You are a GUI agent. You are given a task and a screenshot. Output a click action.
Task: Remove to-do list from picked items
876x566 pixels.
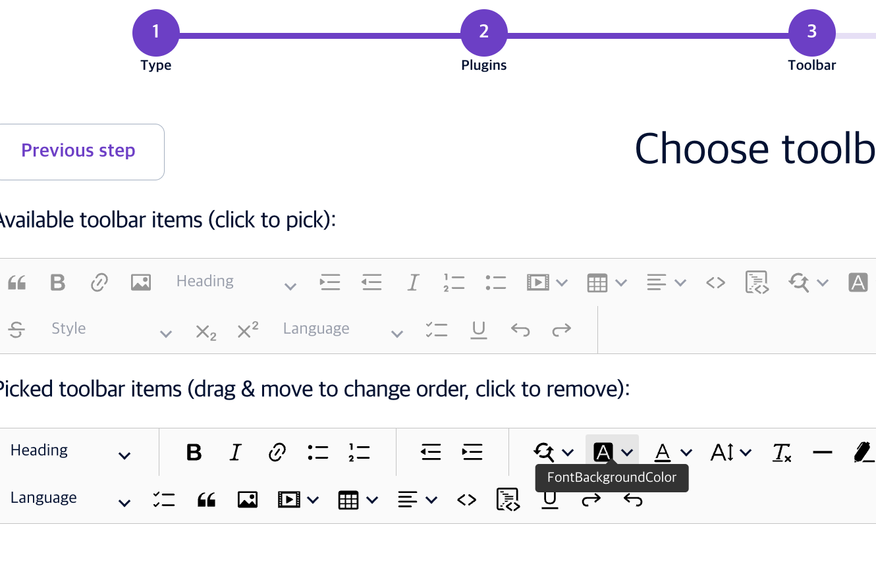[x=164, y=500]
